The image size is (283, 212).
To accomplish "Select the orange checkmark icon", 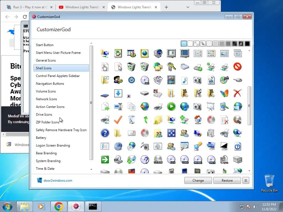I will 118,120.
